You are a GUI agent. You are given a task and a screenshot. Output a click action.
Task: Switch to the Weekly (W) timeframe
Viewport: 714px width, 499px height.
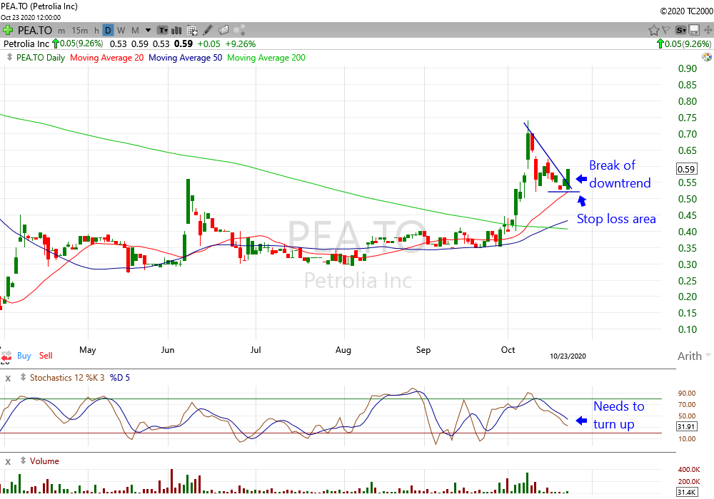pos(121,31)
